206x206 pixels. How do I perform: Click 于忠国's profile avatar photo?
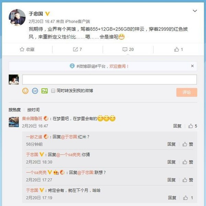(17, 17)
